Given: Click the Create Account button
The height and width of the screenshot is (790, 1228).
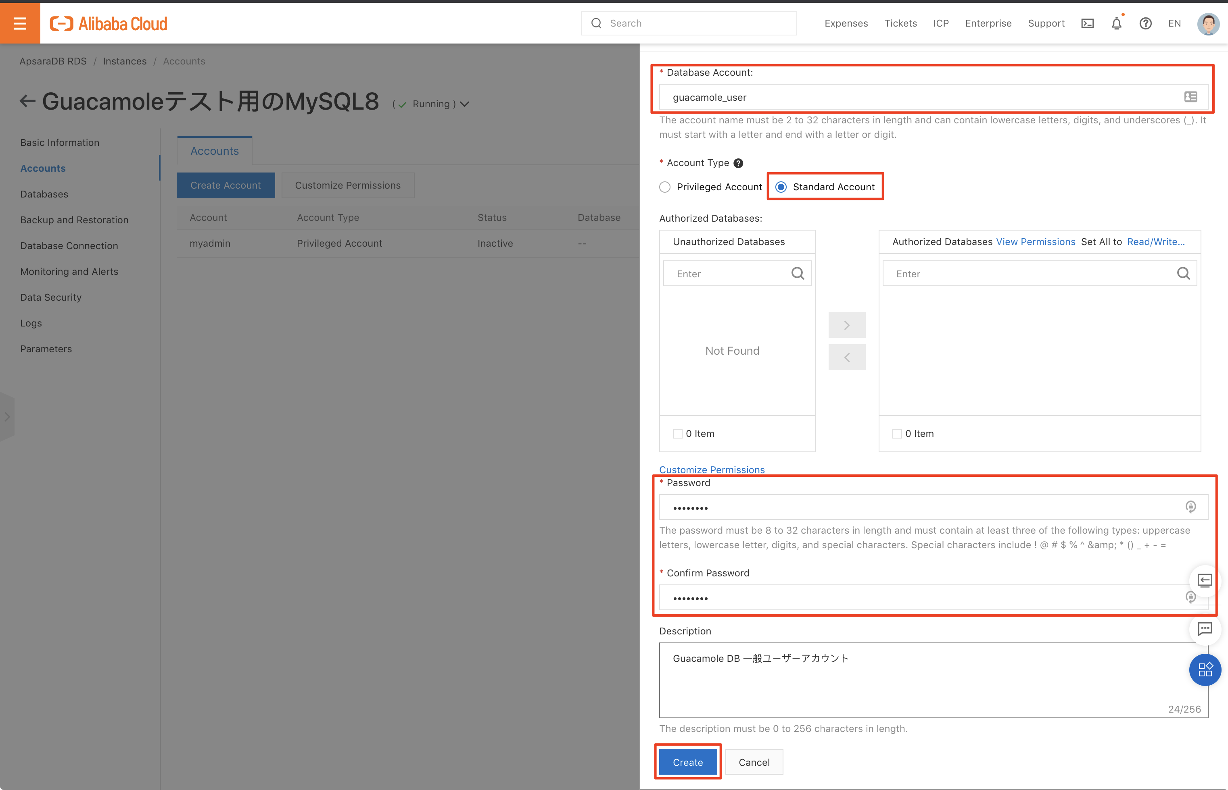Looking at the screenshot, I should (x=226, y=185).
